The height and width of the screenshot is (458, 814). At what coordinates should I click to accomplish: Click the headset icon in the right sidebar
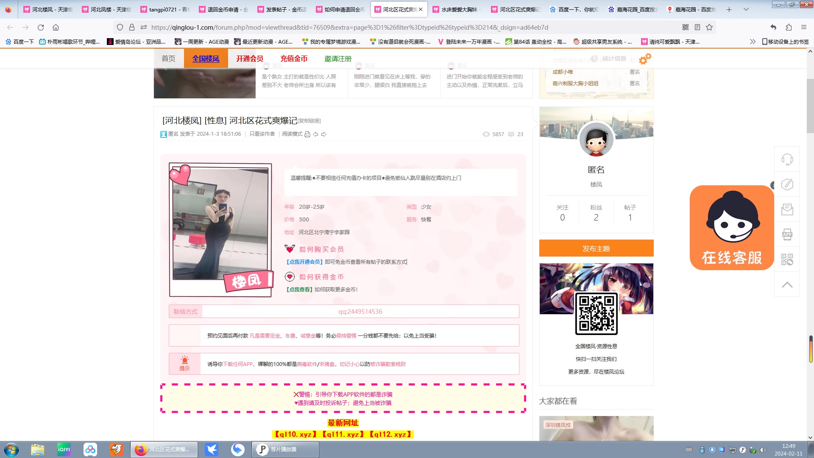787,159
